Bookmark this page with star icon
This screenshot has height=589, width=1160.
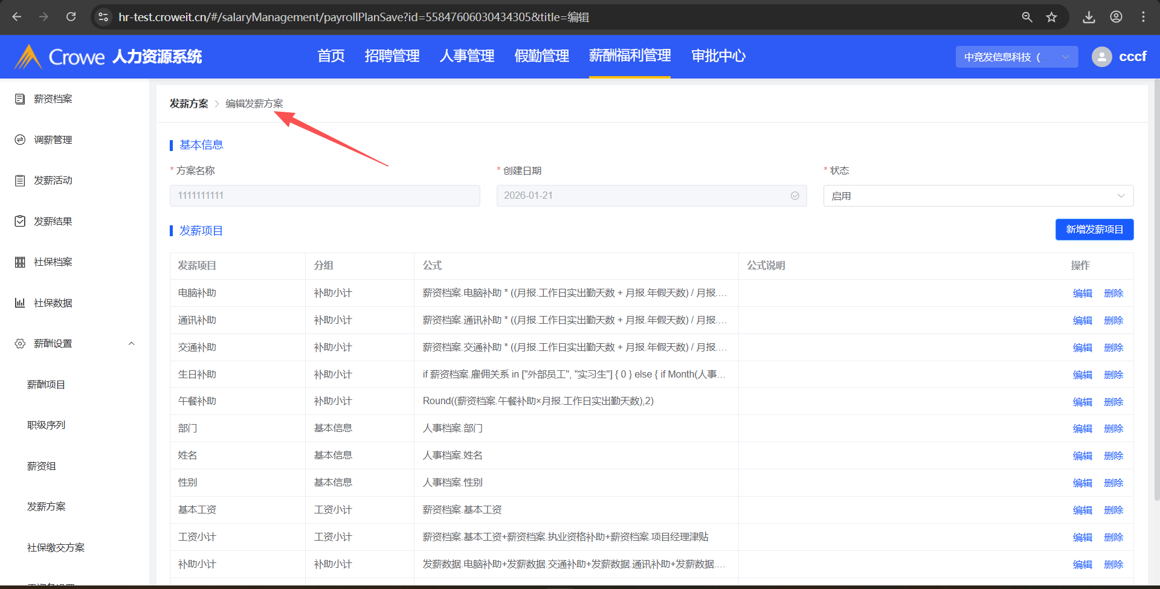coord(1052,17)
